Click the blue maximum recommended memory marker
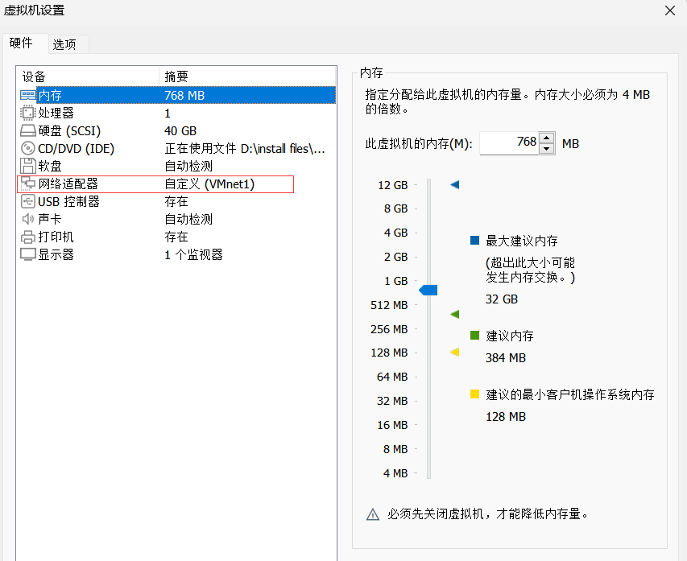Viewport: 687px width, 561px height. [x=455, y=185]
